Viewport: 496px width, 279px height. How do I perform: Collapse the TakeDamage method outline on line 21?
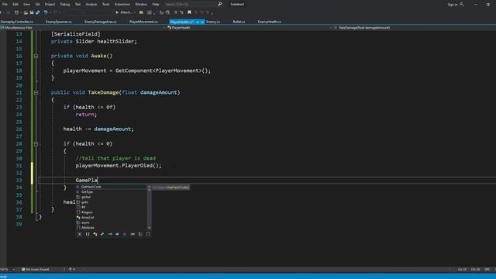click(x=36, y=93)
